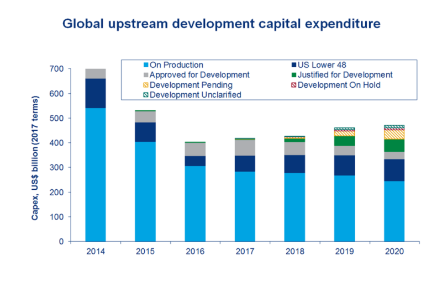Select the Development Unclarified legend swatch
This screenshot has height=283, width=442.
point(146,95)
